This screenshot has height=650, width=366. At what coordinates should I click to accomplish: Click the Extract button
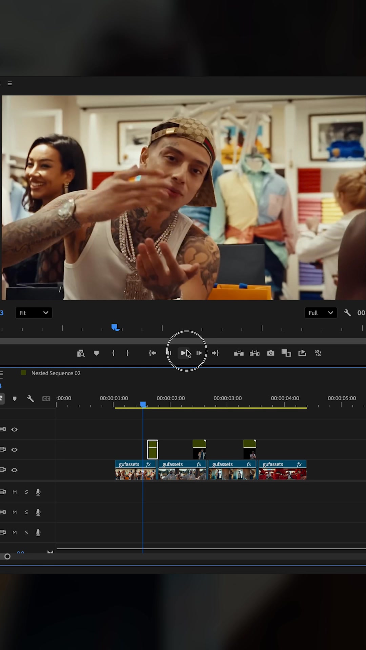tap(255, 353)
